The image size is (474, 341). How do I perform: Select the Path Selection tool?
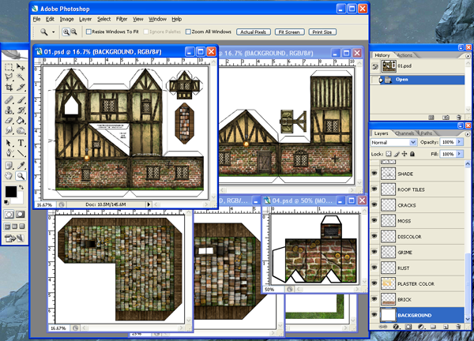pyautogui.click(x=9, y=143)
